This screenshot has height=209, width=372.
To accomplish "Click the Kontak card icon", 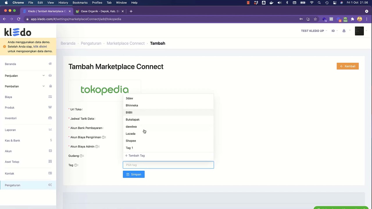I will 50,173.
